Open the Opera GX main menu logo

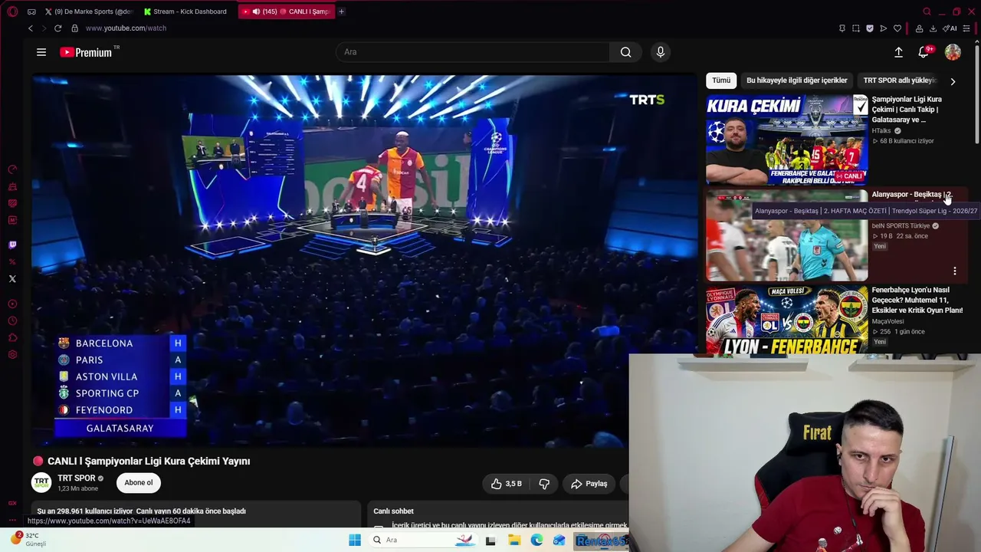[12, 11]
